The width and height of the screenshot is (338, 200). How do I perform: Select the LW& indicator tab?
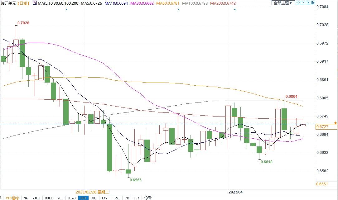pos(105,198)
